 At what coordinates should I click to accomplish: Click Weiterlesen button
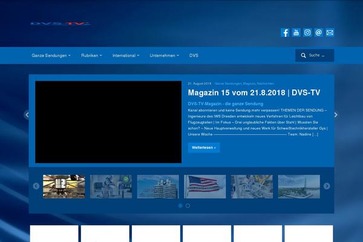204,148
